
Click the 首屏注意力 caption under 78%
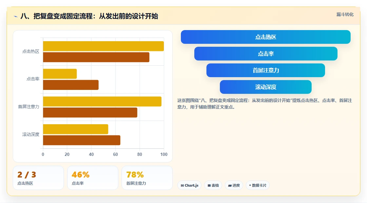pos(136,183)
